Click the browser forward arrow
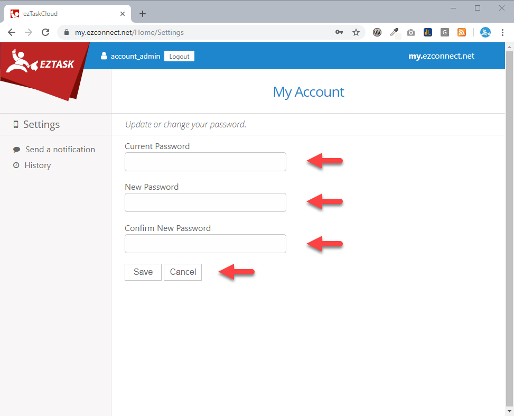The width and height of the screenshot is (514, 416). click(29, 32)
